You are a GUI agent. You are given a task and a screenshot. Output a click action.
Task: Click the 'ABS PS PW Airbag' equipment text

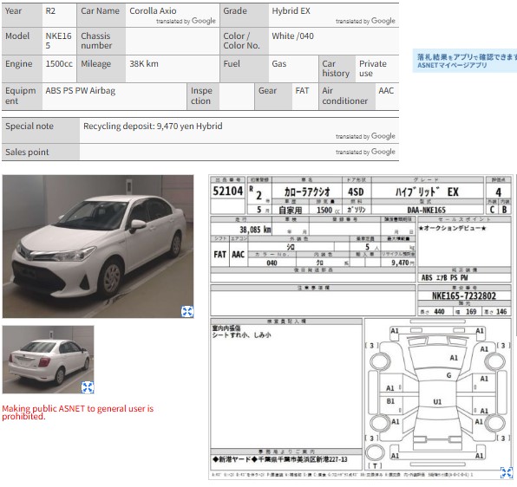tap(81, 90)
